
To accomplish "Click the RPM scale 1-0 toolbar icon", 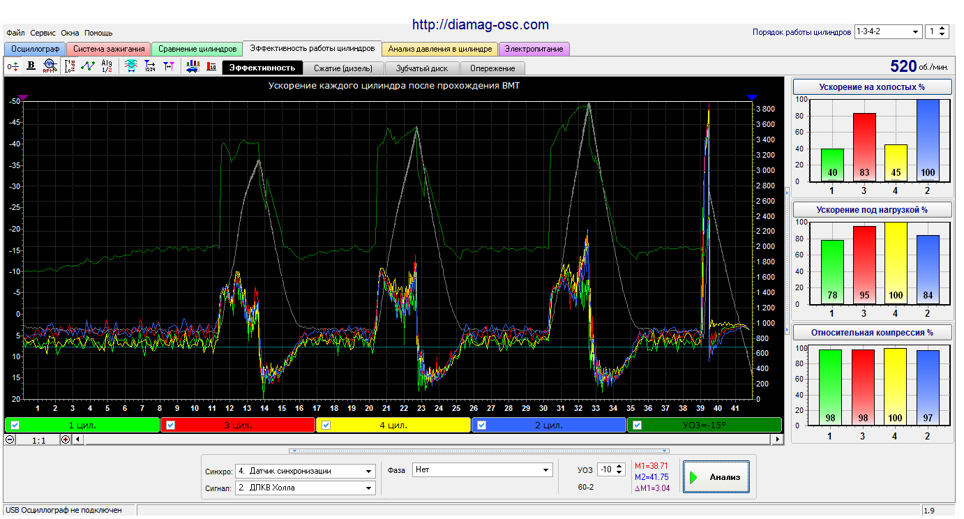I will pos(70,66).
